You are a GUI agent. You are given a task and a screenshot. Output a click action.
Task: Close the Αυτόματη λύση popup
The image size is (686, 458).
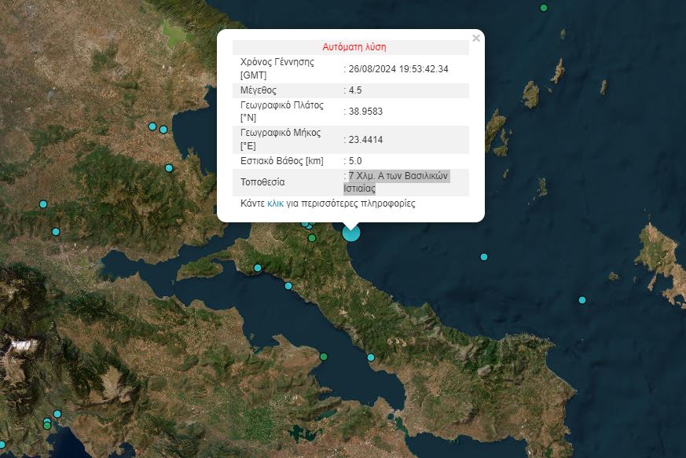(475, 36)
